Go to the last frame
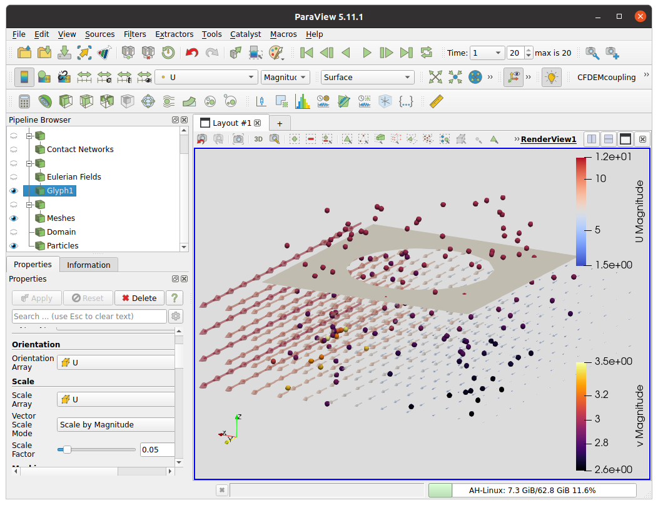The width and height of the screenshot is (658, 505). tap(406, 53)
